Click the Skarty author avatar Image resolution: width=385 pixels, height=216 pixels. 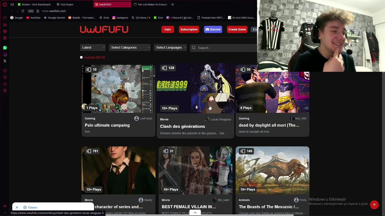tap(141, 200)
